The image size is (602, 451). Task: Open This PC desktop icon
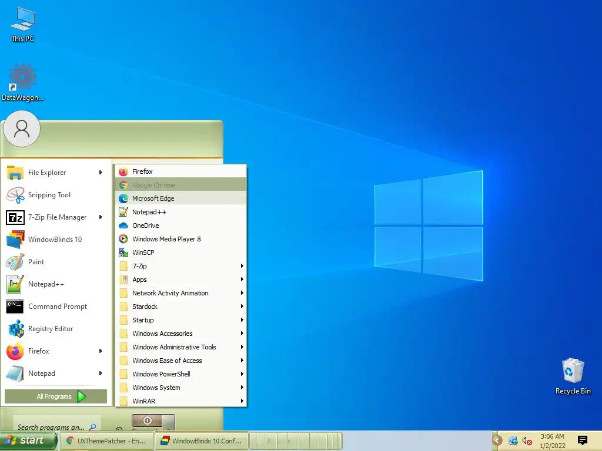(23, 25)
